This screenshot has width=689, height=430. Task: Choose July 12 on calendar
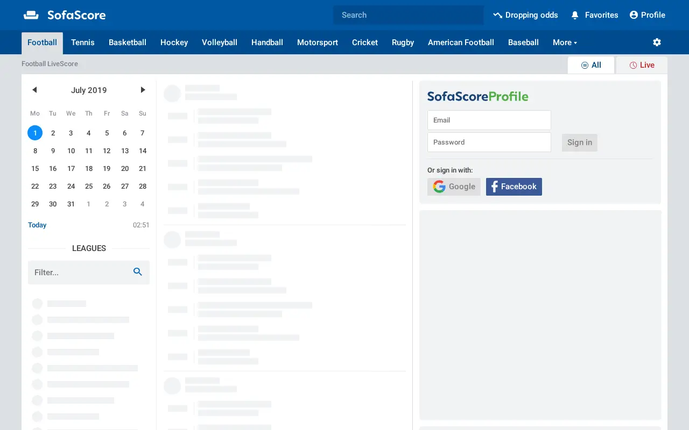pyautogui.click(x=107, y=150)
